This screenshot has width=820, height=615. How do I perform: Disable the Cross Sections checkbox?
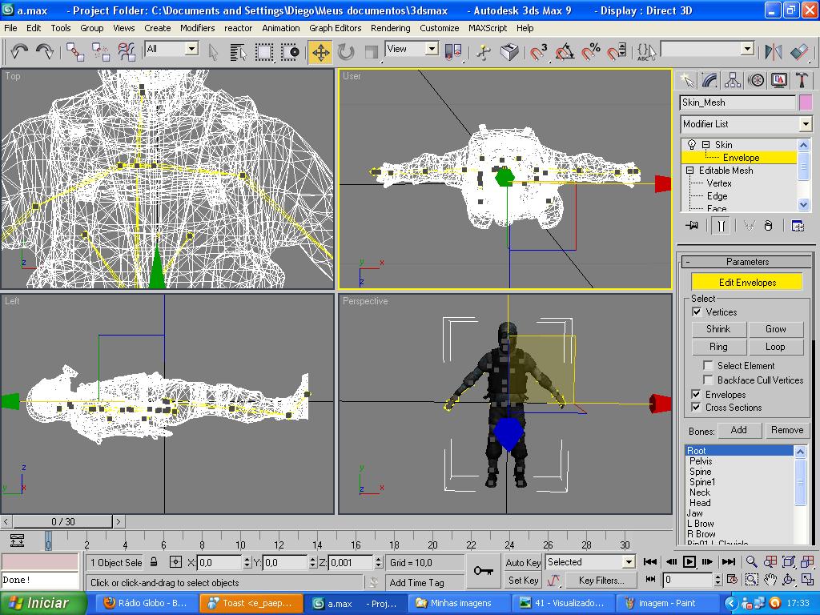point(697,408)
